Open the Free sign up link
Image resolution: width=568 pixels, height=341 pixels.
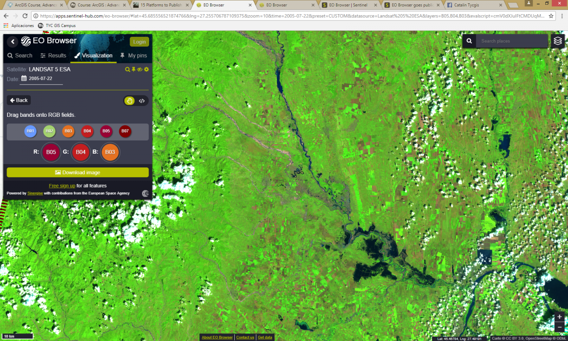click(62, 185)
